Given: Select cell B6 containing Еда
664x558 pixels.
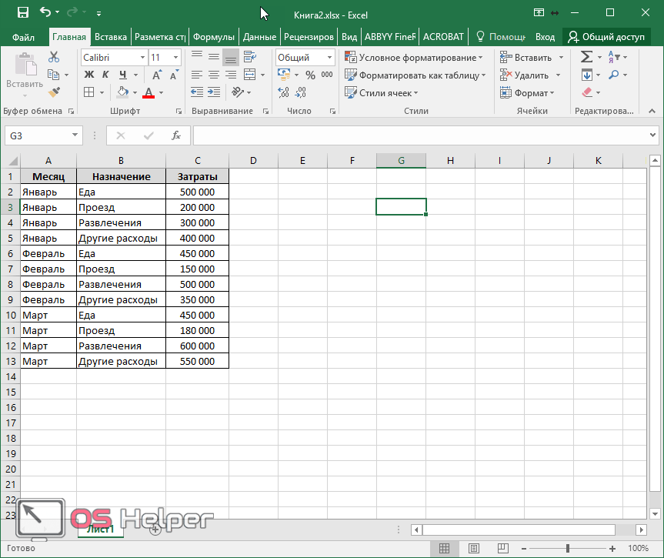Looking at the screenshot, I should (121, 253).
